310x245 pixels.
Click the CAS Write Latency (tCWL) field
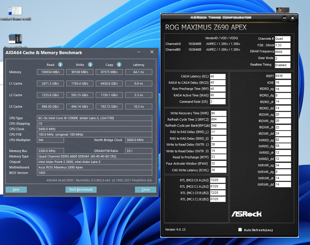[219, 170]
